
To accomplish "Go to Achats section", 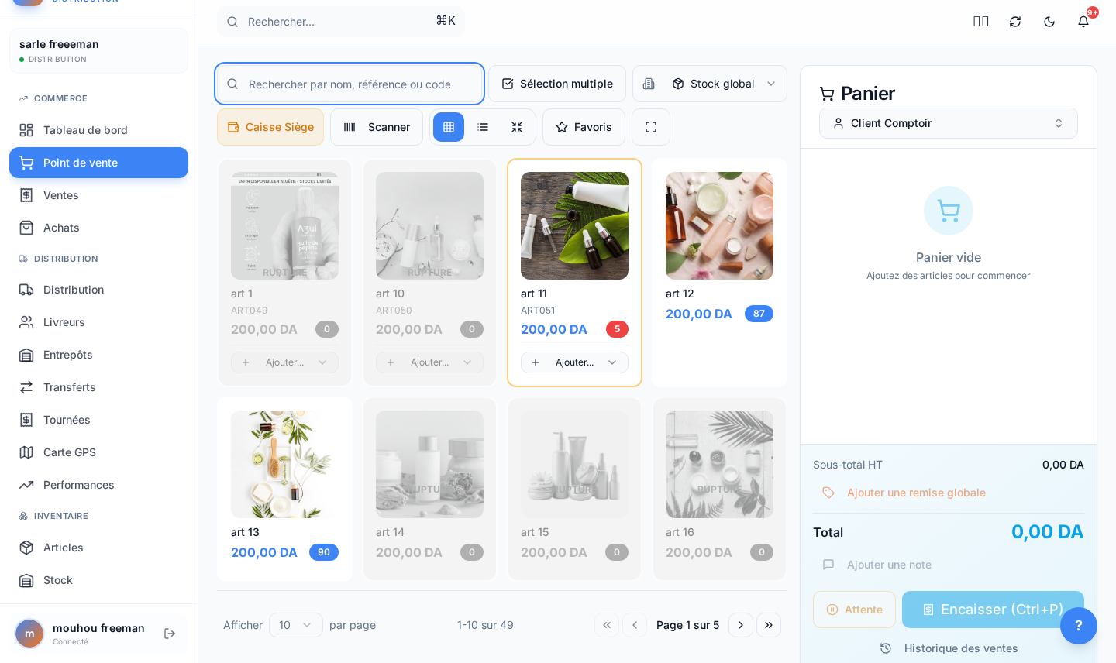I will point(98,228).
